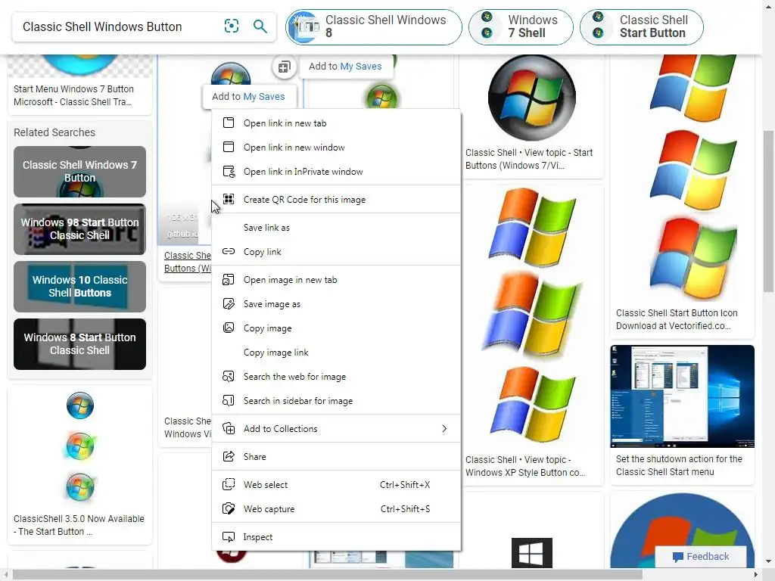Click the Feedback speech bubble icon
This screenshot has width=775, height=581.
coord(677,557)
